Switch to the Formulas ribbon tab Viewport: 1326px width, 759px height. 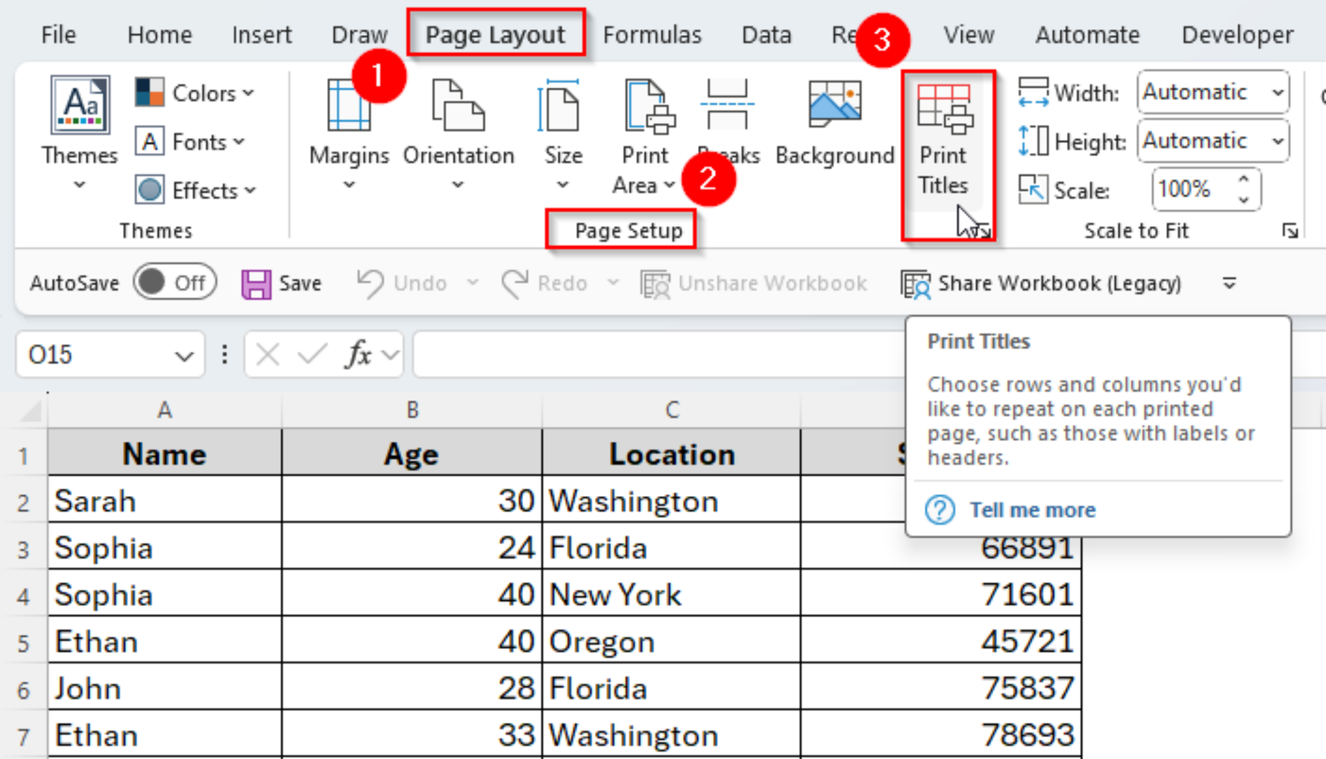651,35
